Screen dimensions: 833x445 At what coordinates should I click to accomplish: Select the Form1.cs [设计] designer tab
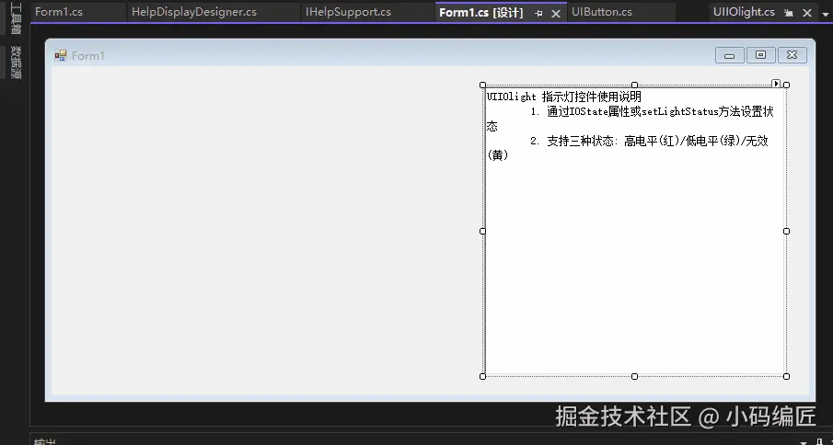click(480, 13)
